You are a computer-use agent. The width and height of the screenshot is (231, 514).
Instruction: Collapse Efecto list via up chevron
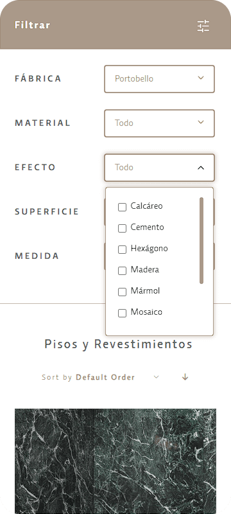(x=201, y=168)
